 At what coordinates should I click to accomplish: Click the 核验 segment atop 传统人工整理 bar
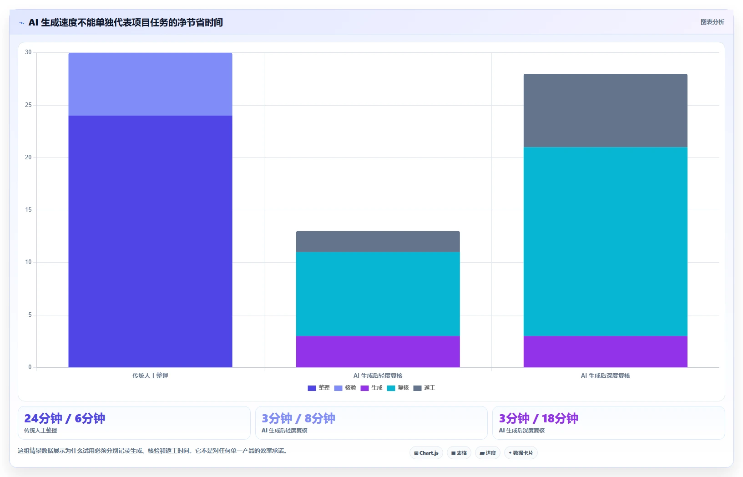150,84
